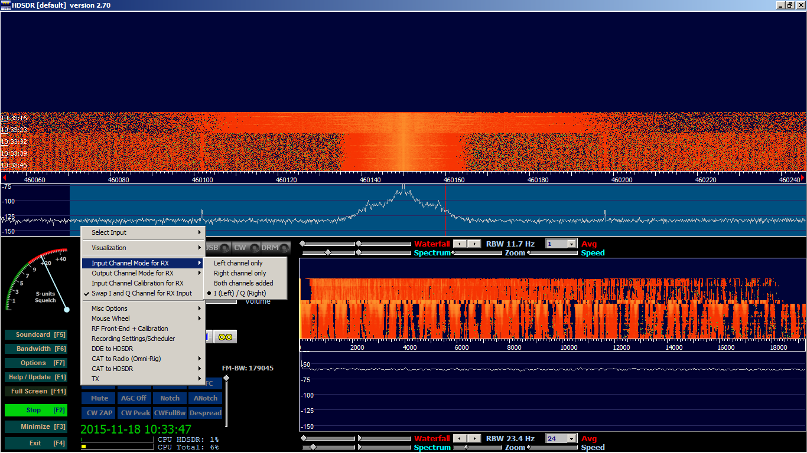Click the yellow tape-reel recording icon button
The image size is (807, 453).
(225, 336)
